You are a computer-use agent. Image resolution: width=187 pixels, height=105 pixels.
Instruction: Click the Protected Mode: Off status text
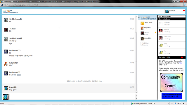[x=148, y=104]
